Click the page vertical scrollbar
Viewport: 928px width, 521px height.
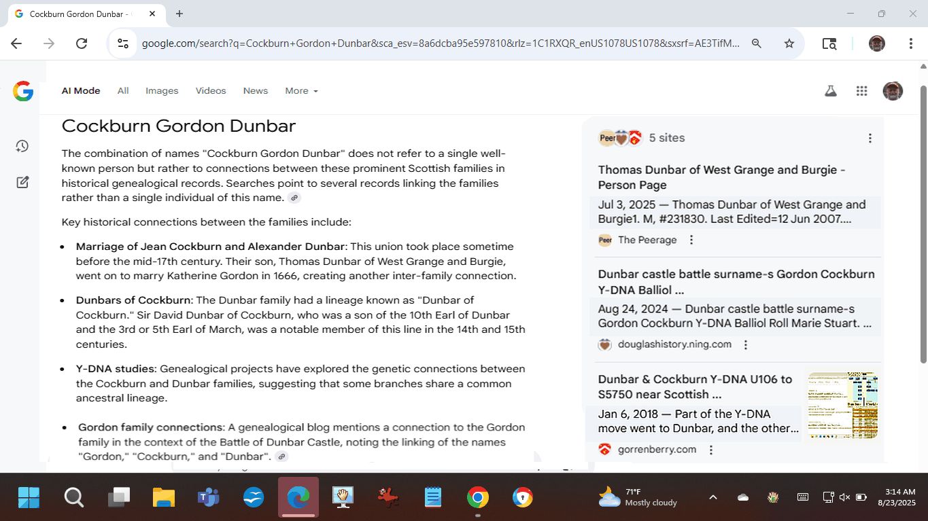(923, 224)
